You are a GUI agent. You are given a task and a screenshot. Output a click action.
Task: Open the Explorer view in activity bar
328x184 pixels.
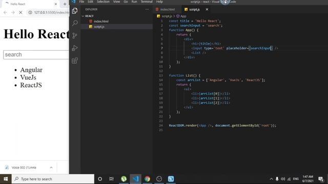[75, 11]
